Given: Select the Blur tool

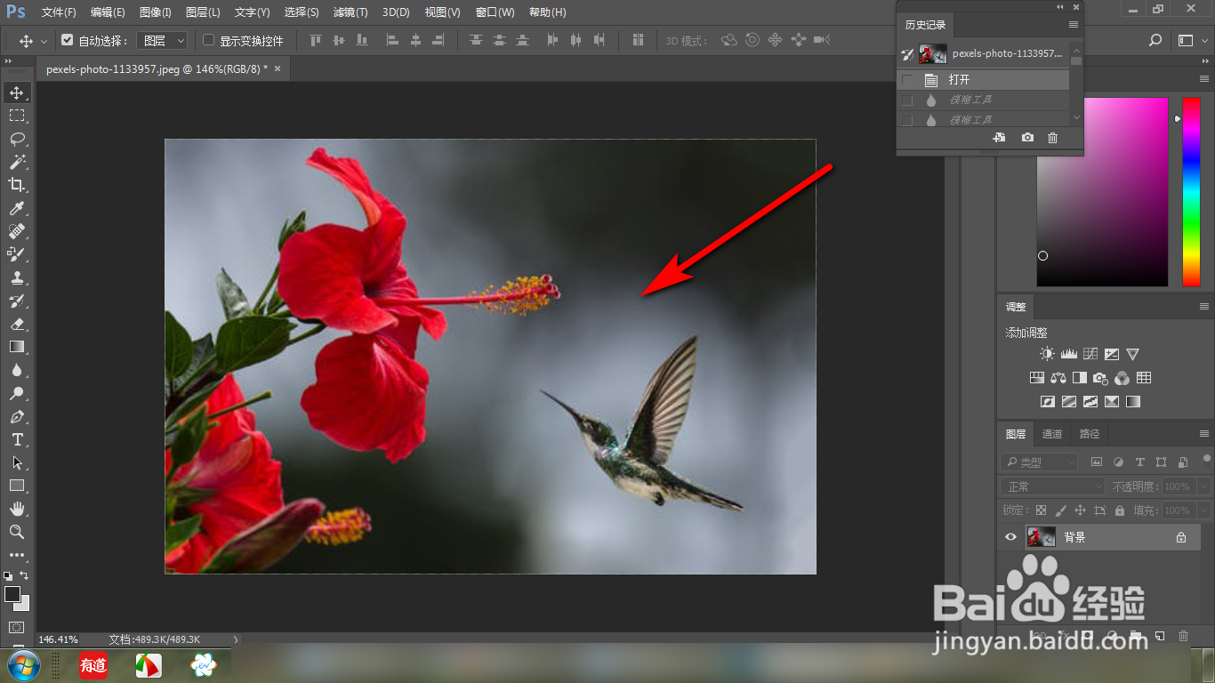Looking at the screenshot, I should (x=17, y=370).
